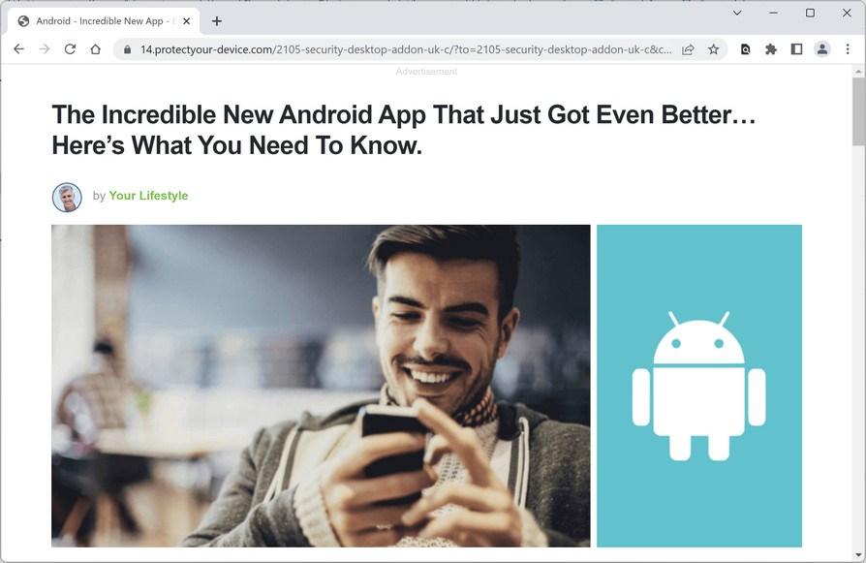
Task: Share this page via the share icon
Action: tap(688, 49)
